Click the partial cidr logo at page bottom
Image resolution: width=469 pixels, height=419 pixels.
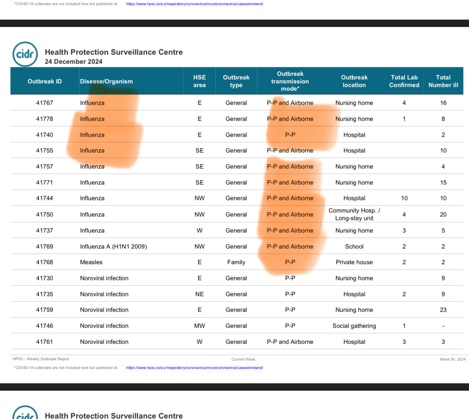click(x=25, y=414)
